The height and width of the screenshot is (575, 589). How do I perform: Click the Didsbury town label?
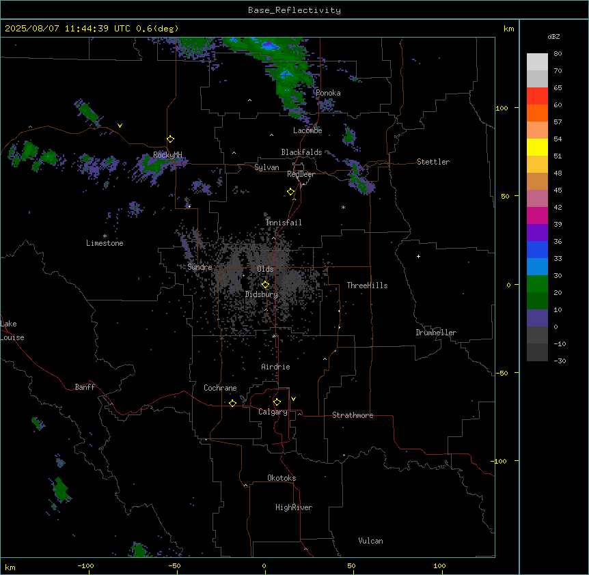pos(262,294)
